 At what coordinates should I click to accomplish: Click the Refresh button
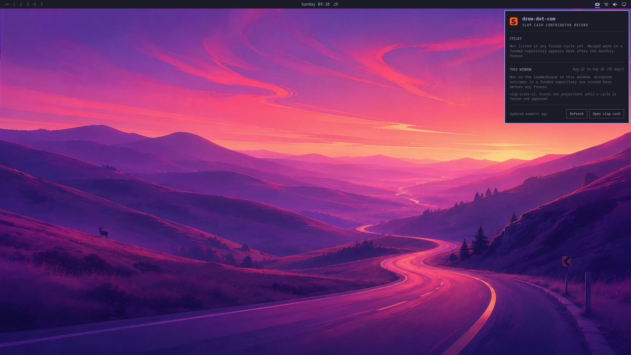tap(576, 114)
